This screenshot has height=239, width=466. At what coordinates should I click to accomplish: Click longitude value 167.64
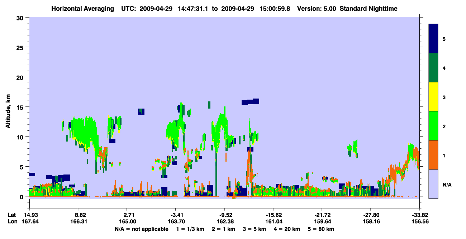coord(31,221)
